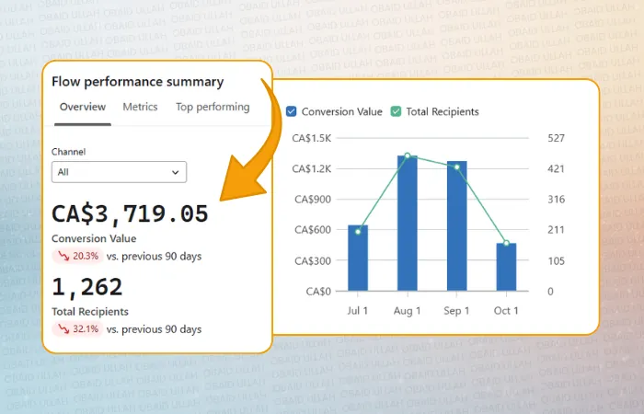This screenshot has height=414, width=644.
Task: Click the CA$3,719.05 conversion value figure
Action: pyautogui.click(x=130, y=213)
